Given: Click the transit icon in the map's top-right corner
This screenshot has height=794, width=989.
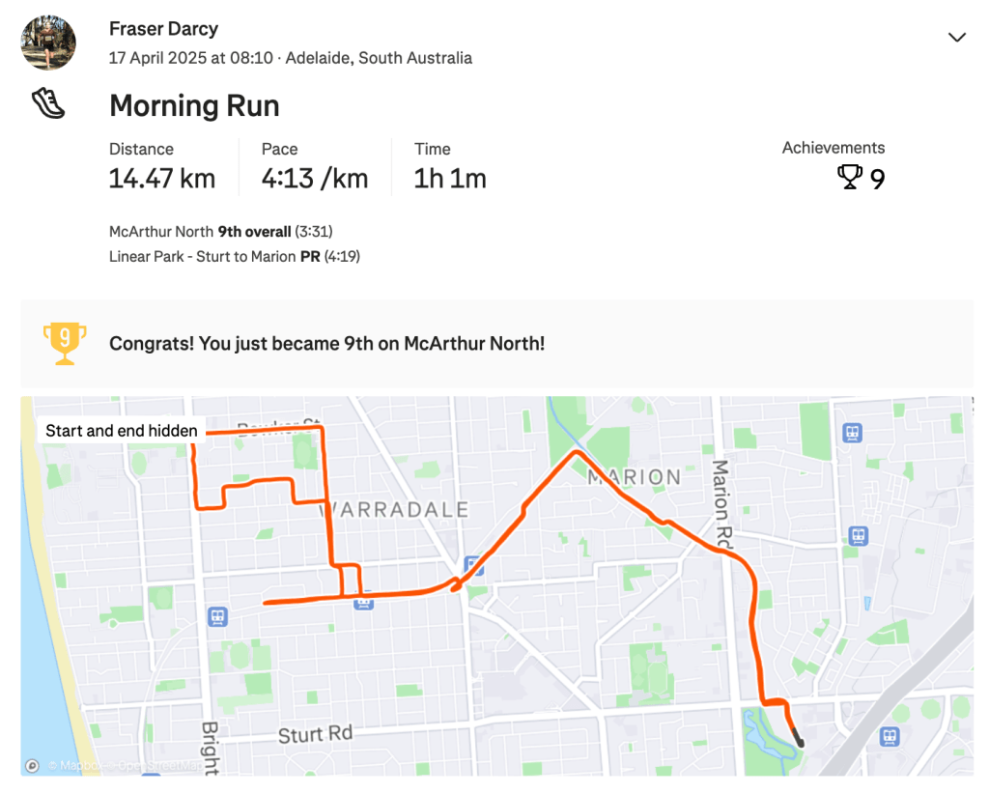Looking at the screenshot, I should click(x=852, y=433).
